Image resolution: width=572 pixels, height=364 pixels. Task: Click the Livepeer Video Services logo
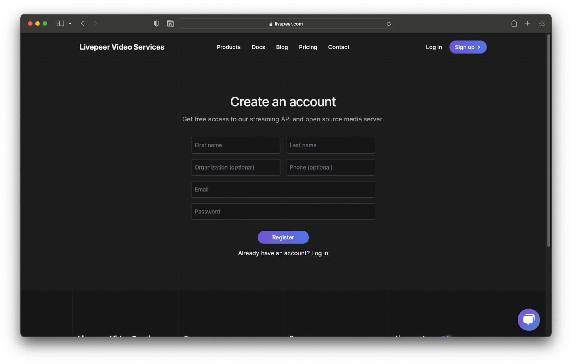point(122,47)
